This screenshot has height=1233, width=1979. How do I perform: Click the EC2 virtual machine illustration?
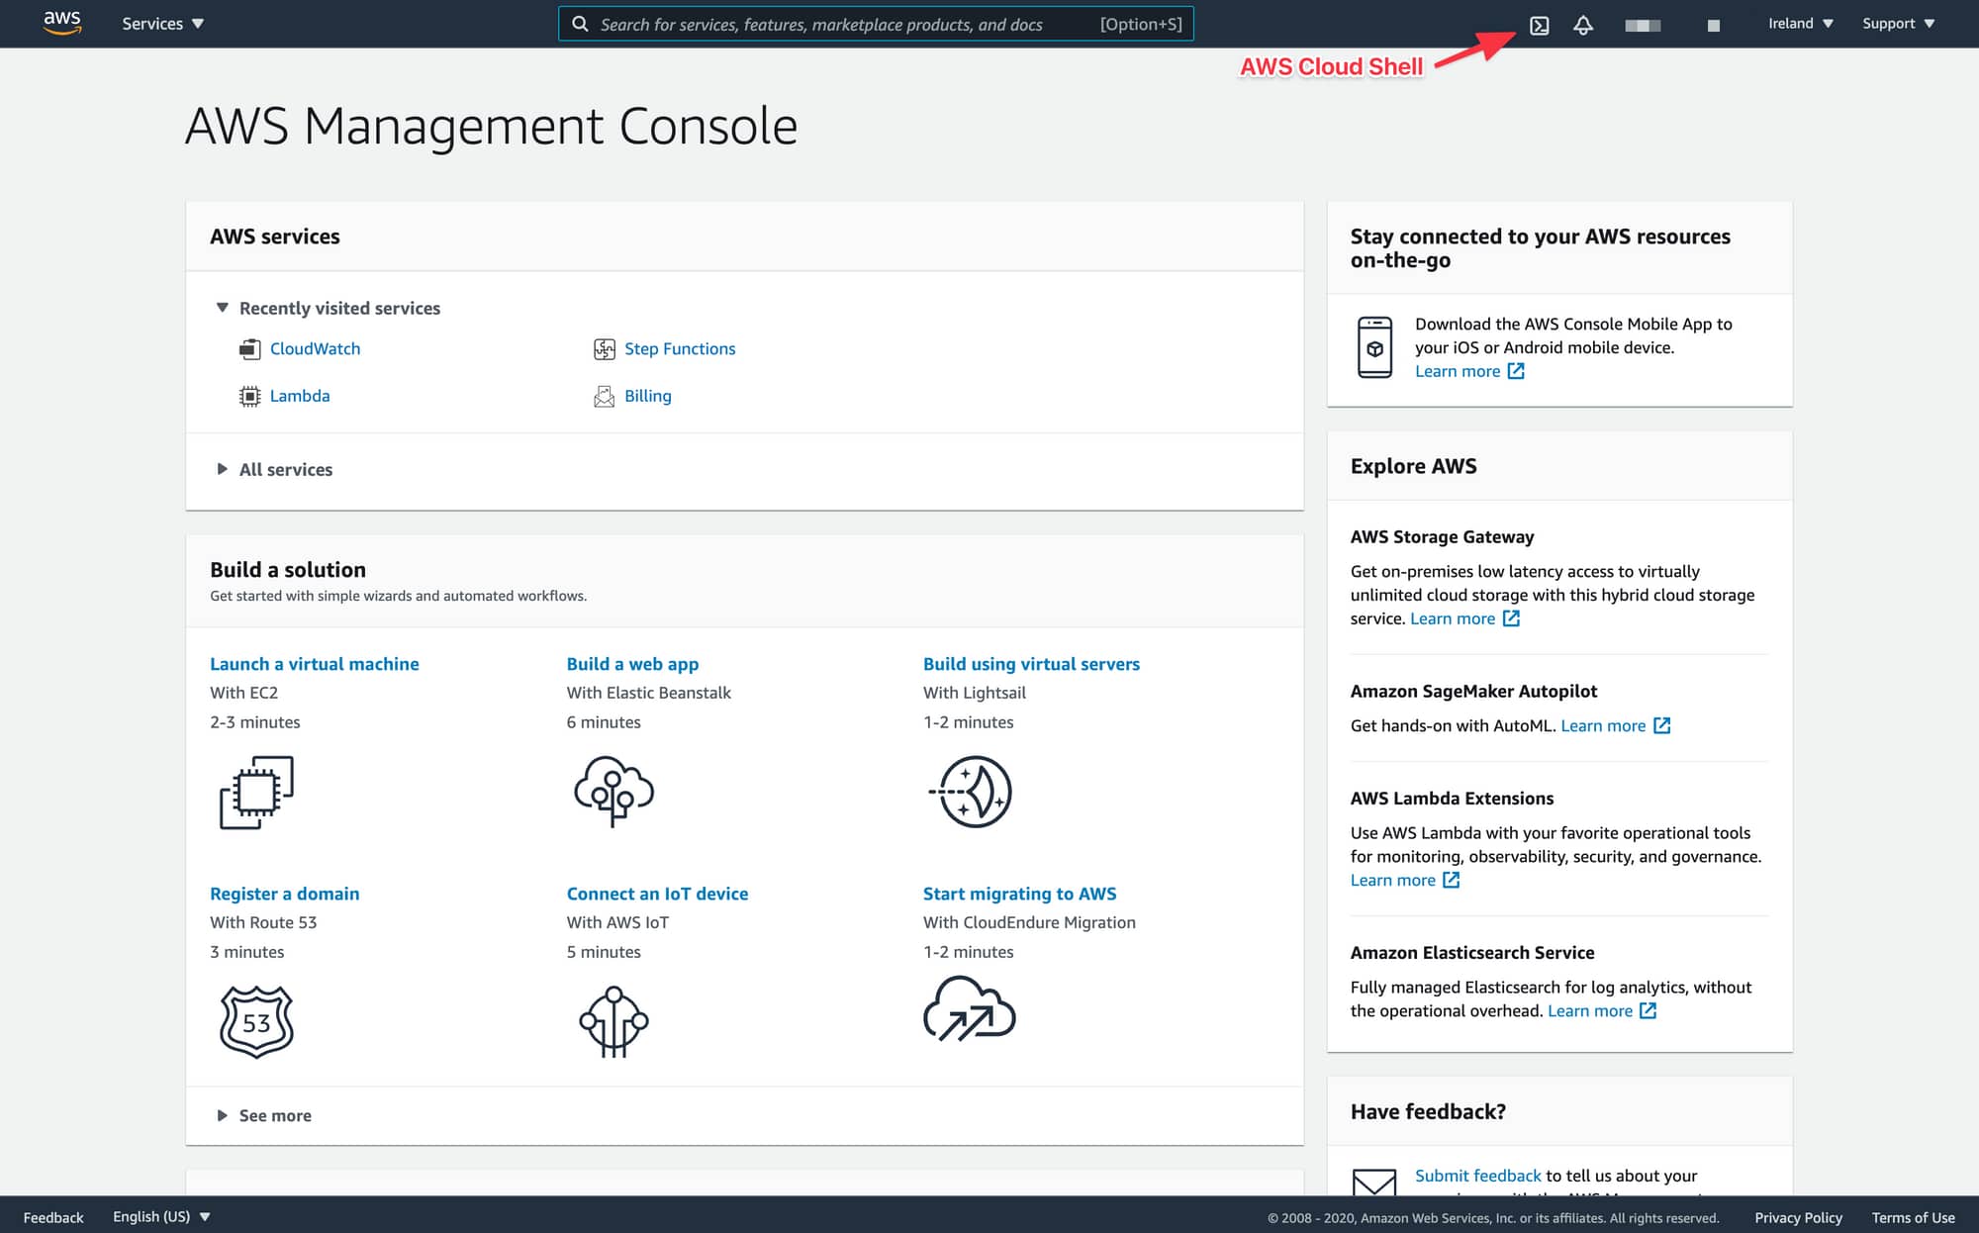(x=256, y=793)
